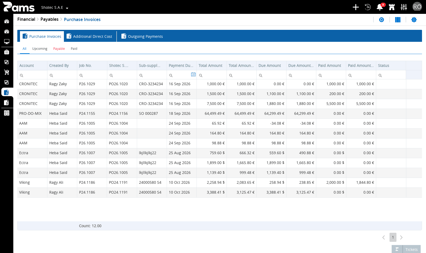
Task: Select the Upcoming filter tab
Action: tap(40, 49)
